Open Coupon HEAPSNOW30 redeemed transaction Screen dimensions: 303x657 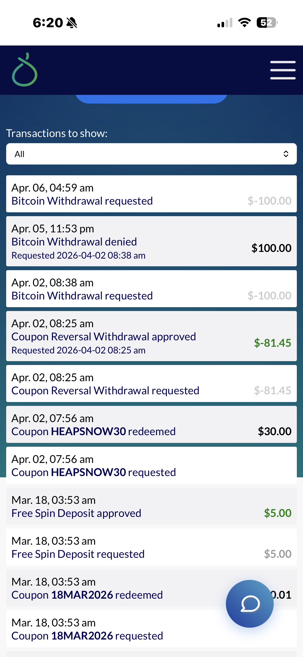(151, 425)
